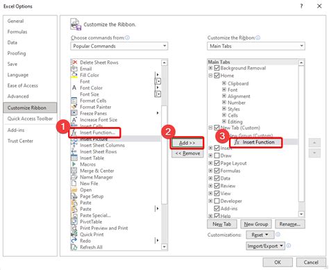The height and width of the screenshot is (270, 329).
Task: Open the Choose commands from dropdown
Action: [x=119, y=46]
